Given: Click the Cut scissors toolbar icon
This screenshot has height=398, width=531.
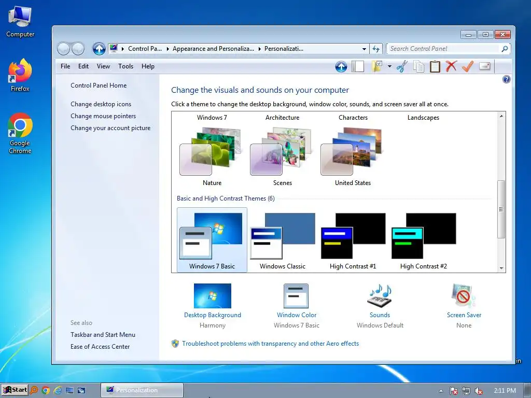Looking at the screenshot, I should 402,66.
